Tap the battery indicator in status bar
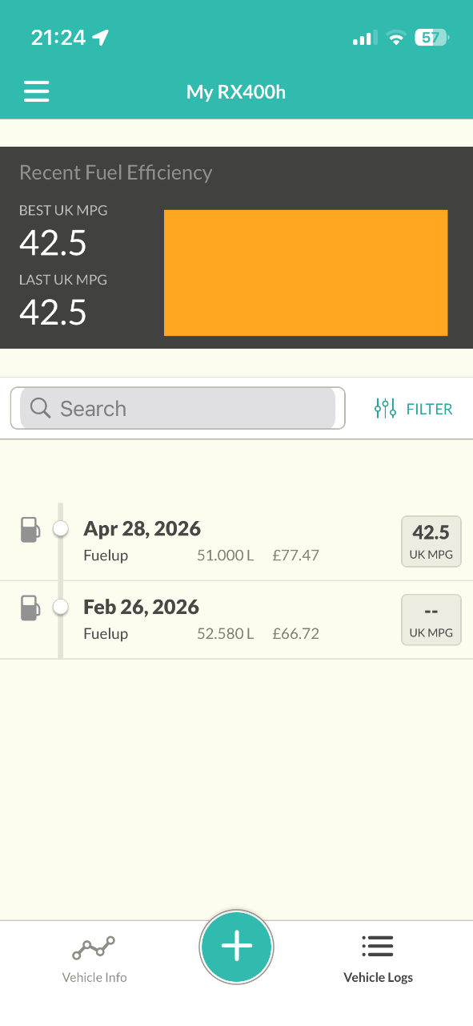Image resolution: width=473 pixels, height=1026 pixels. click(x=433, y=38)
